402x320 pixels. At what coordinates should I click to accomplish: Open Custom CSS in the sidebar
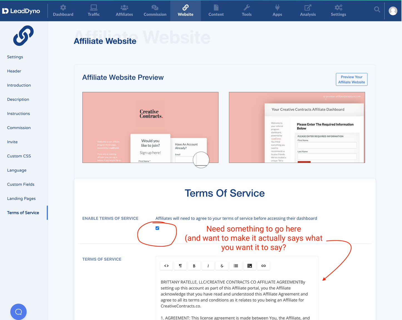19,156
